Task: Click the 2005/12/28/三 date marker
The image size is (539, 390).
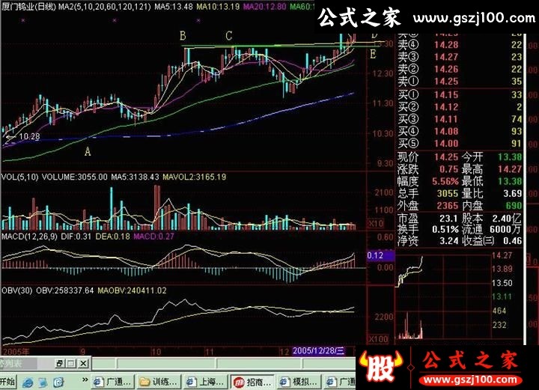Action: (318, 351)
